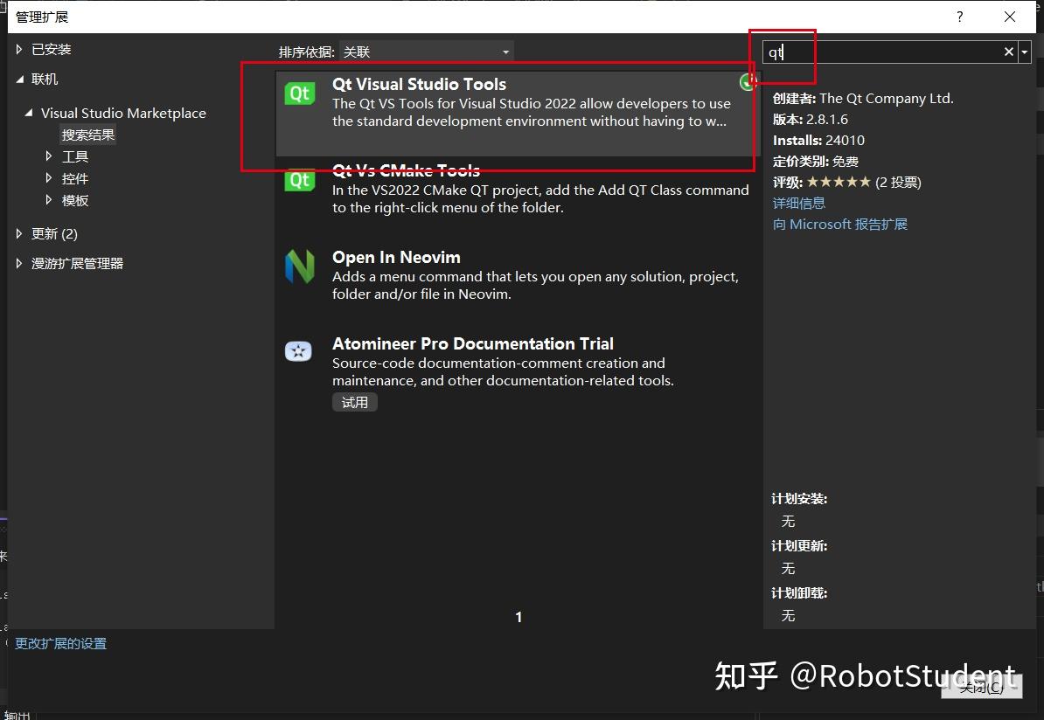Viewport: 1044px width, 720px height.
Task: Open the 排序依据 sort dropdown
Action: tap(426, 52)
